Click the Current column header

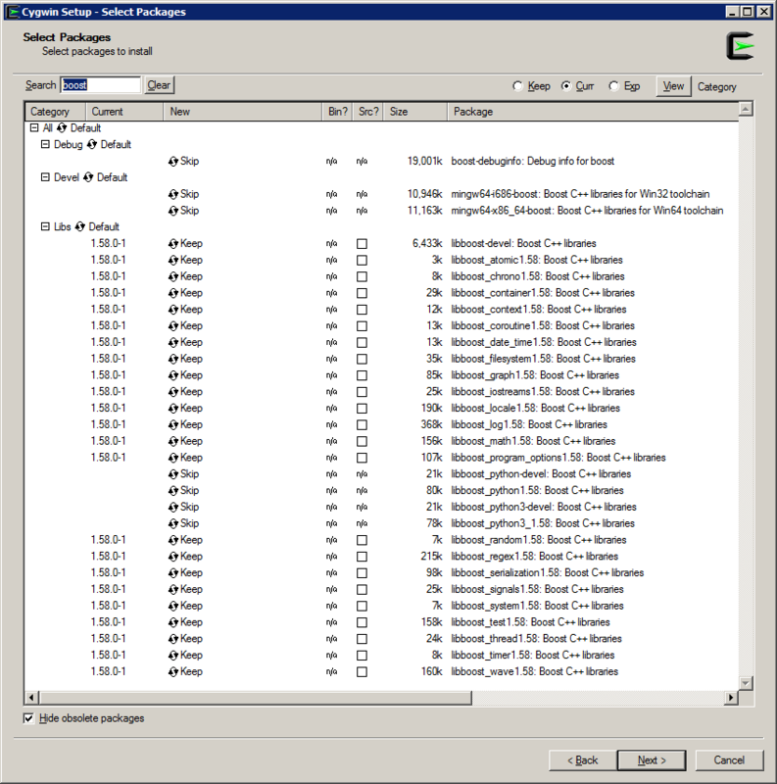(124, 112)
